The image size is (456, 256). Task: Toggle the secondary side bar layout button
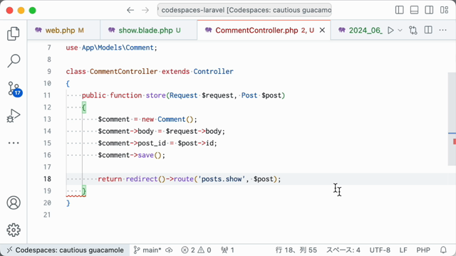[429, 10]
